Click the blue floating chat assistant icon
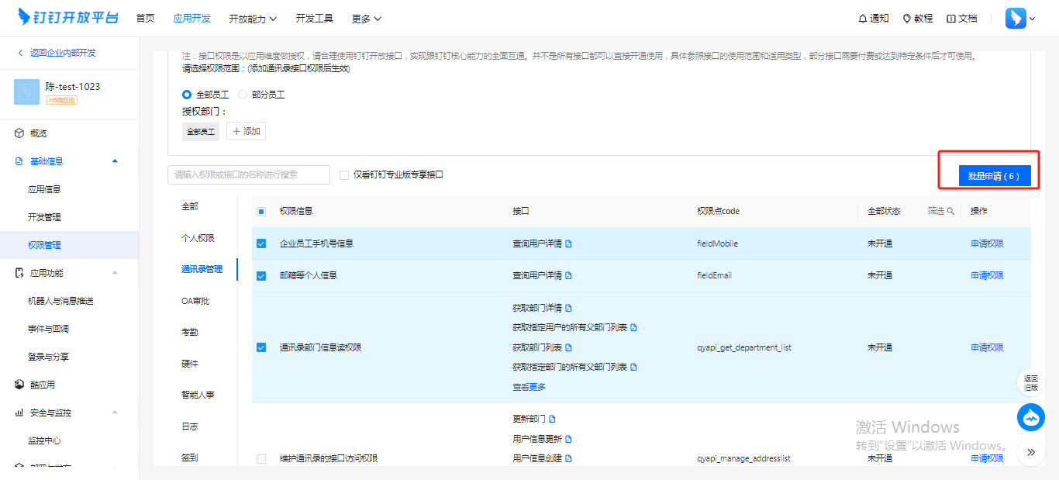 pyautogui.click(x=1031, y=418)
